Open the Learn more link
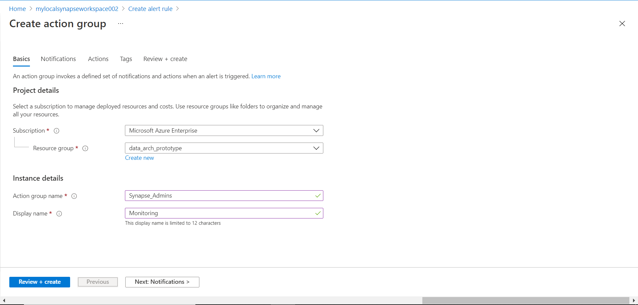 pos(266,76)
